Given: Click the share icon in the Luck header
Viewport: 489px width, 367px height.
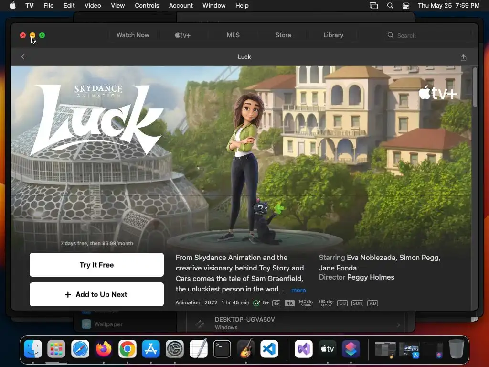Looking at the screenshot, I should click(x=463, y=57).
